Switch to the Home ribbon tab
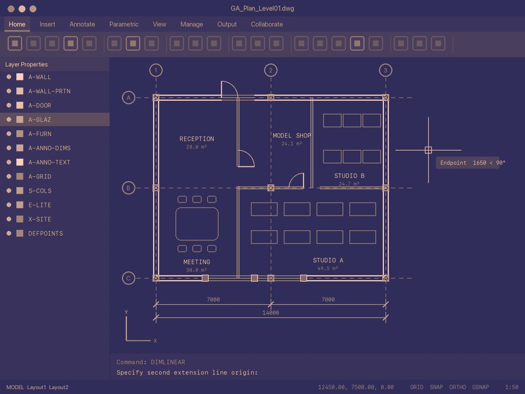The width and height of the screenshot is (525, 394). pos(17,24)
